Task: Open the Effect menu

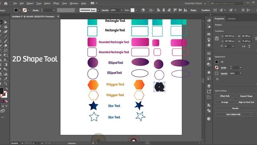Action: [x=56, y=3]
